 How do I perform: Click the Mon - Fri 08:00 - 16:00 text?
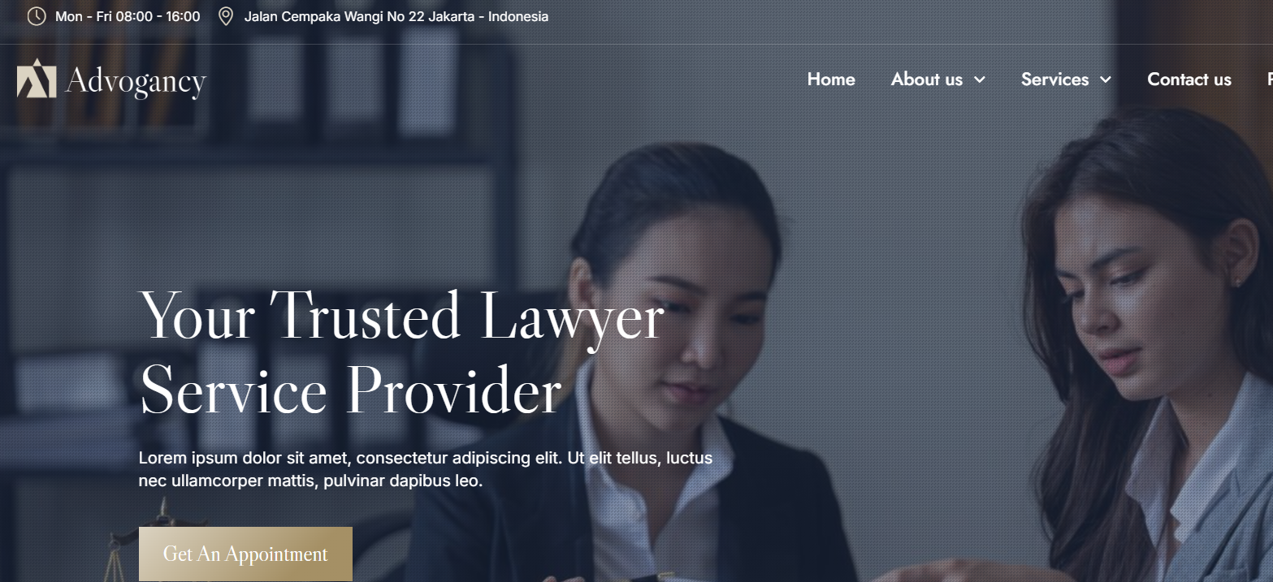(128, 16)
